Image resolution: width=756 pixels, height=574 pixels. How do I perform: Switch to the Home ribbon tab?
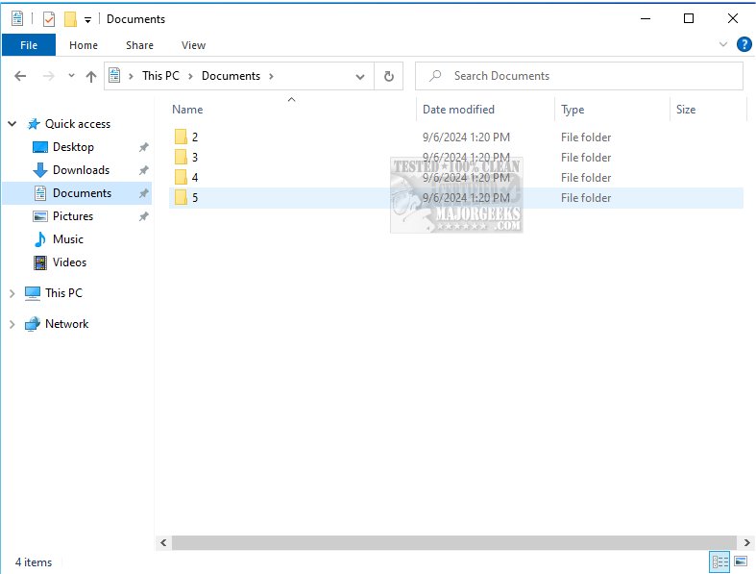(x=84, y=45)
